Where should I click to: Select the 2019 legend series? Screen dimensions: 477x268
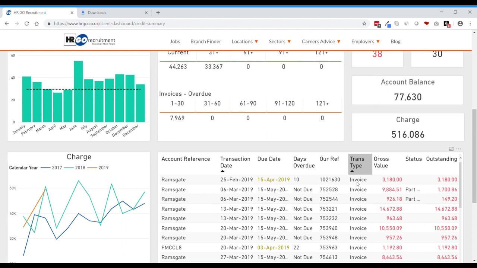click(98, 168)
